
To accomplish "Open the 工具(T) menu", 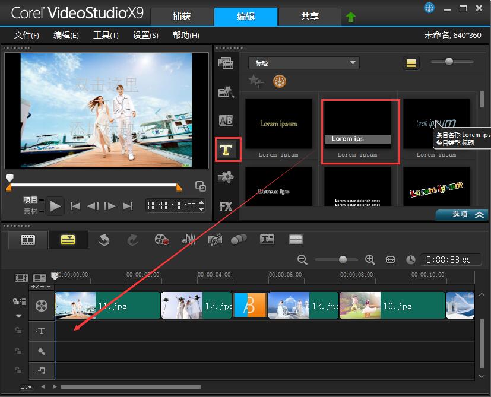I will point(106,35).
